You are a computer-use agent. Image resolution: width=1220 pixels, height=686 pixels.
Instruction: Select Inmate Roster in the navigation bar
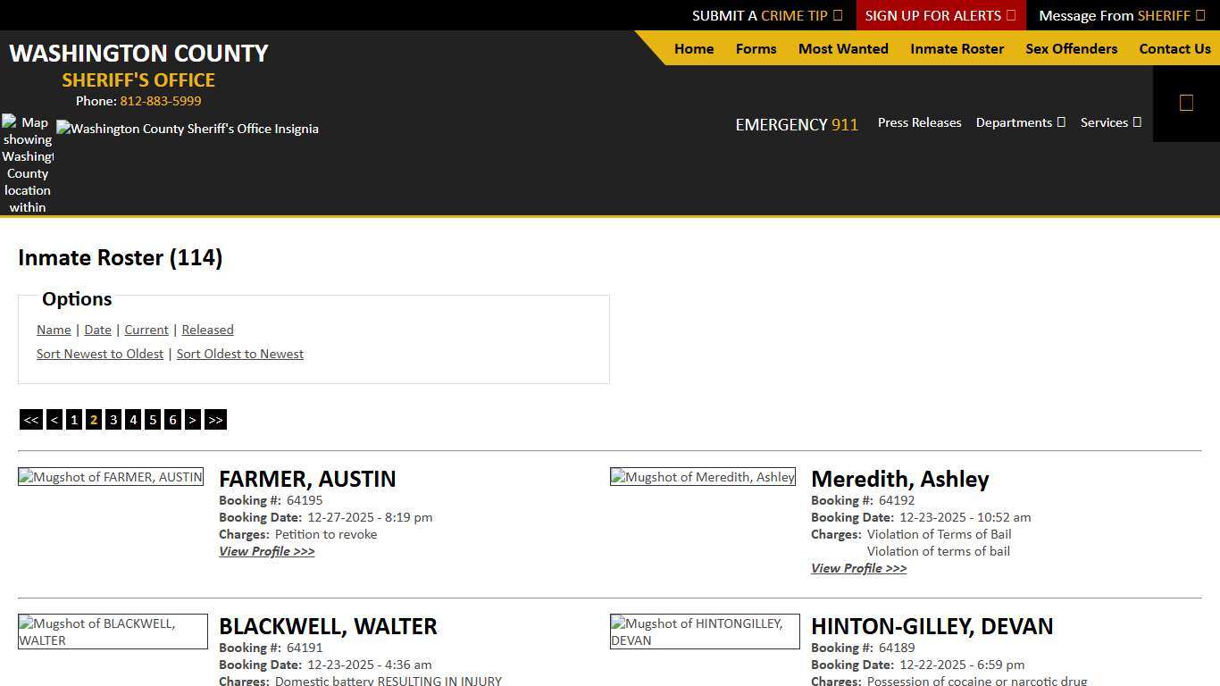click(957, 48)
